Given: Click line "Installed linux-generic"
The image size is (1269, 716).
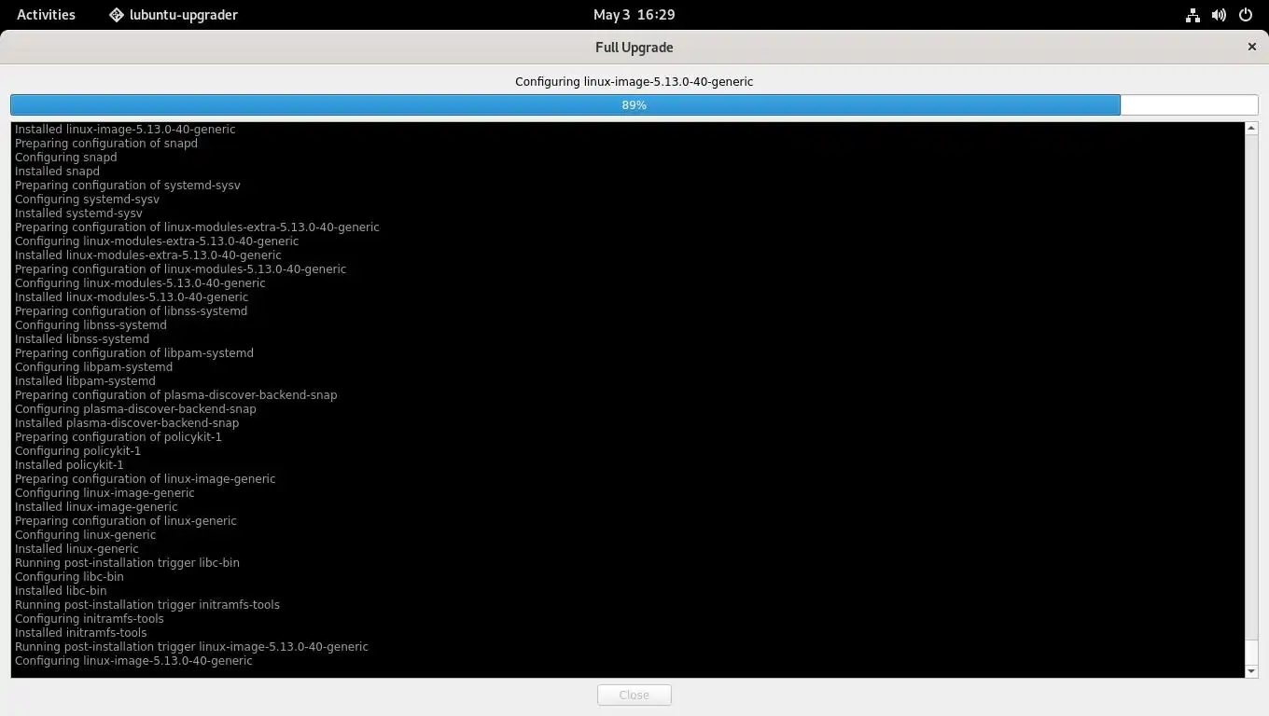Looking at the screenshot, I should [x=77, y=549].
